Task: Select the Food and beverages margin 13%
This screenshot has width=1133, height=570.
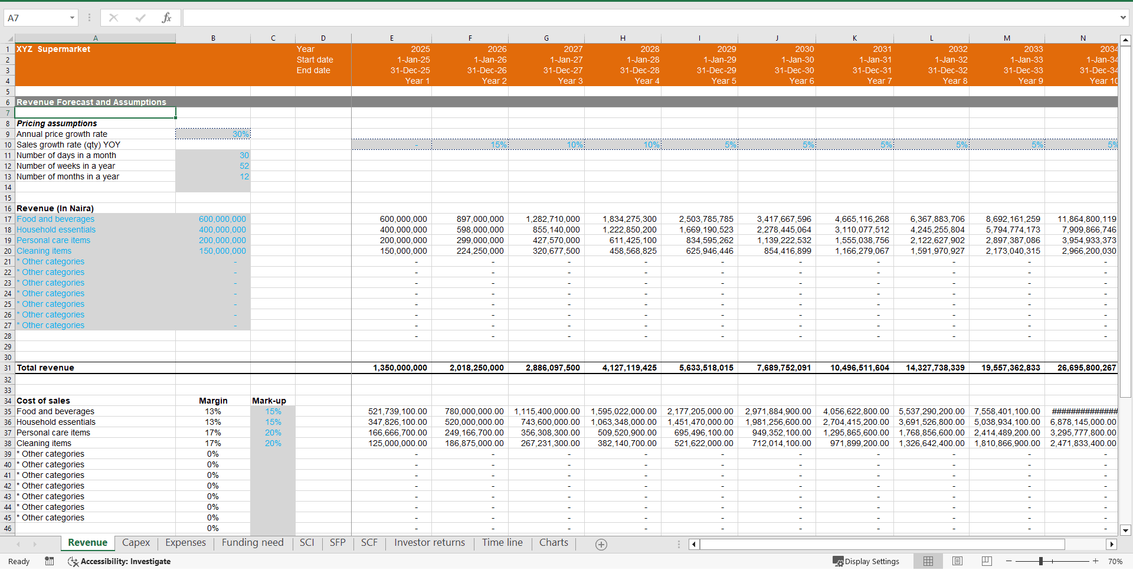Action: 213,411
